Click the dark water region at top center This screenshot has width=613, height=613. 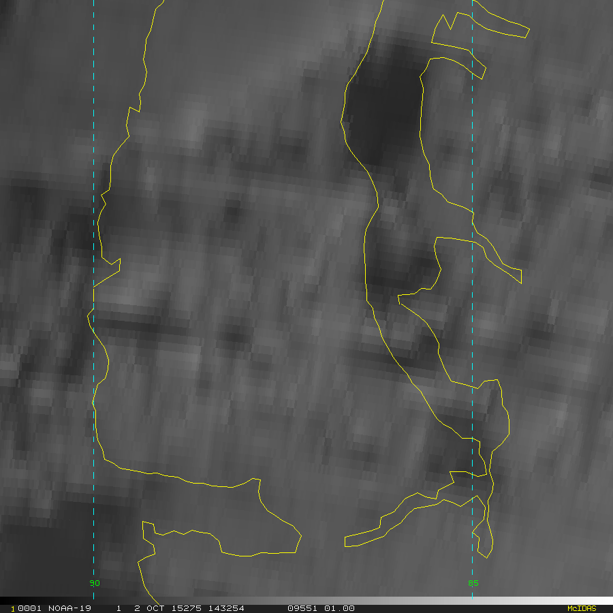385,109
